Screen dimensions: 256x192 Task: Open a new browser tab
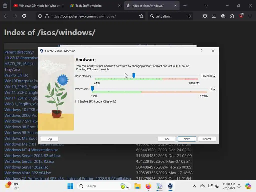point(185,6)
